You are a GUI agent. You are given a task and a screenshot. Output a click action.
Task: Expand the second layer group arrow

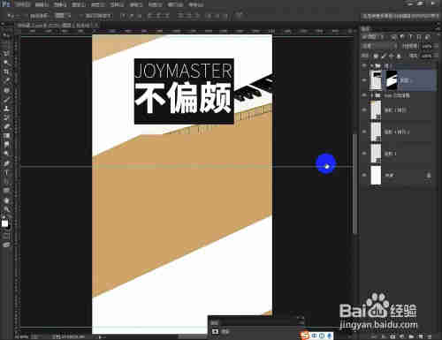coord(372,95)
